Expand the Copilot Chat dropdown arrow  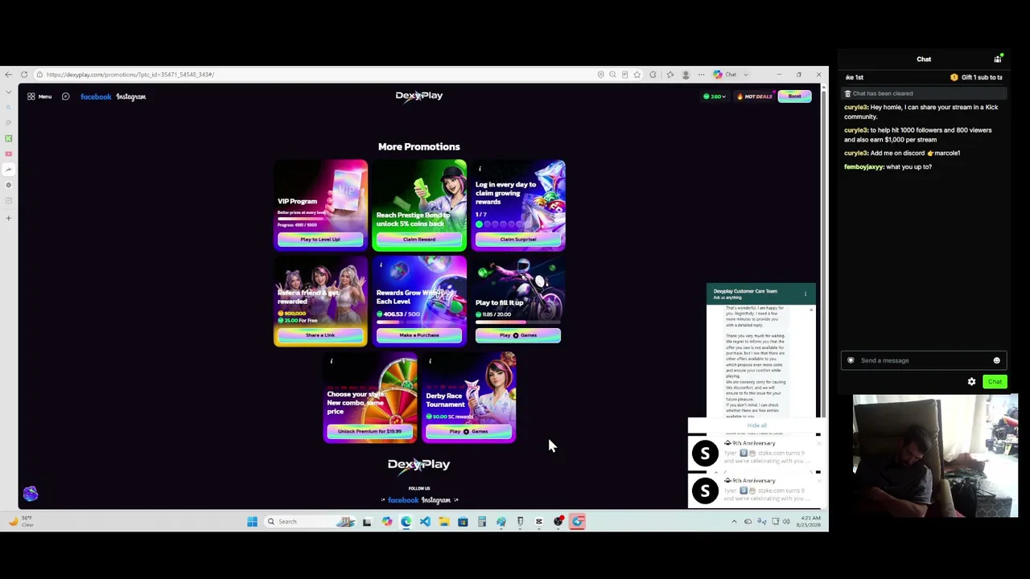tap(746, 75)
